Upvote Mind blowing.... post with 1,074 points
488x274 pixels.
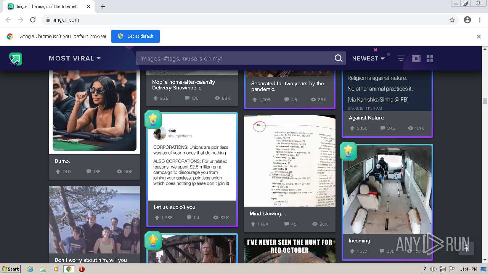coord(253,224)
